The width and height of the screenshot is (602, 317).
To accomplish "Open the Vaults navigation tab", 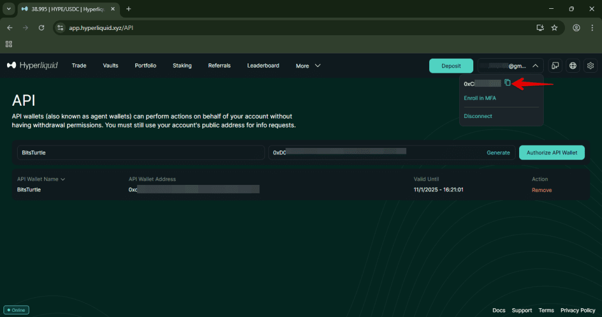I will pyautogui.click(x=111, y=66).
